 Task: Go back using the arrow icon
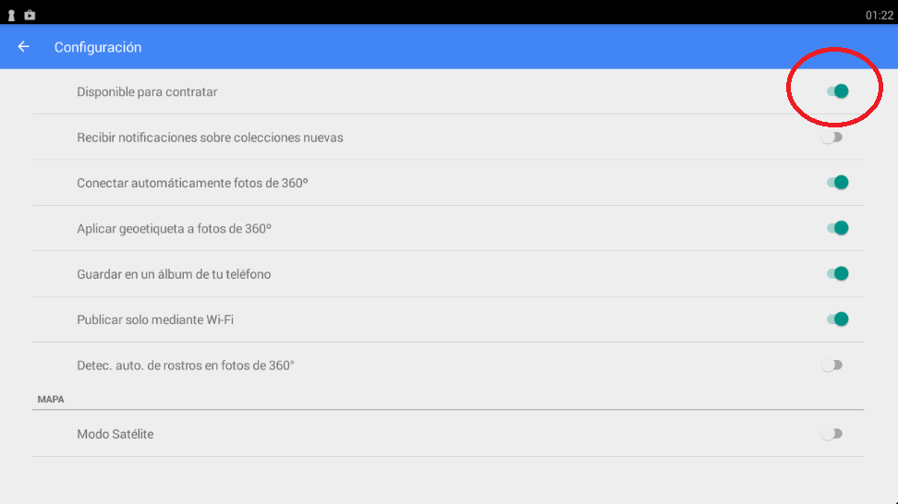click(x=23, y=47)
